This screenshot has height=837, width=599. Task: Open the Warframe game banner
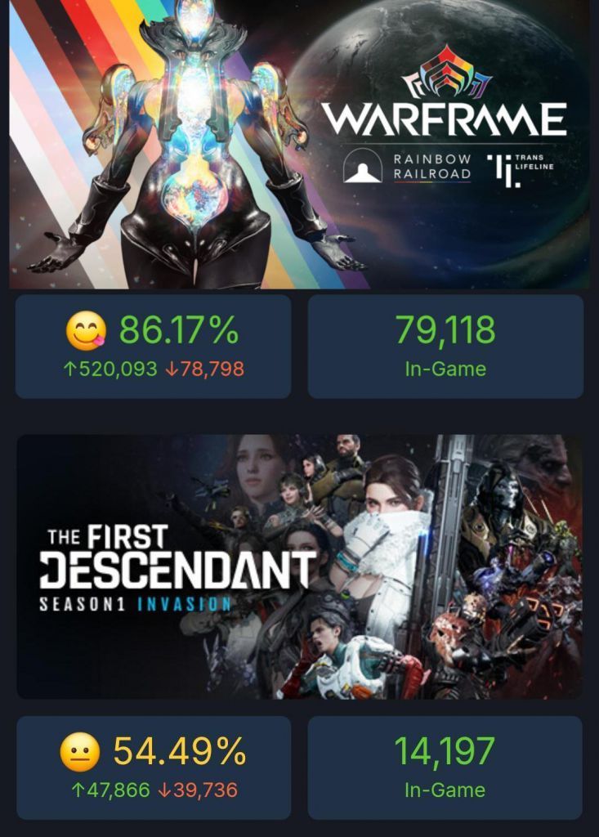click(299, 144)
